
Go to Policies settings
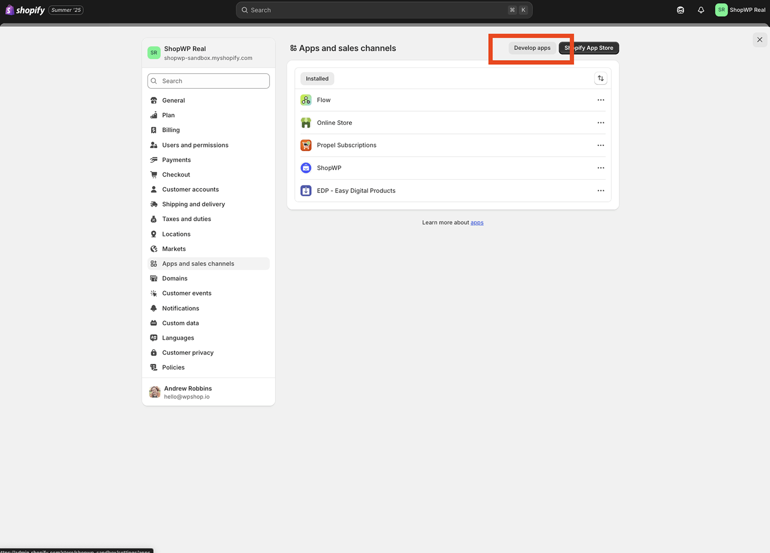pos(209,367)
